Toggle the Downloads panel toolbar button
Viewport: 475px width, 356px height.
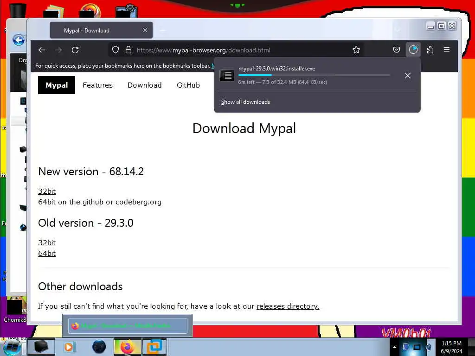413,50
